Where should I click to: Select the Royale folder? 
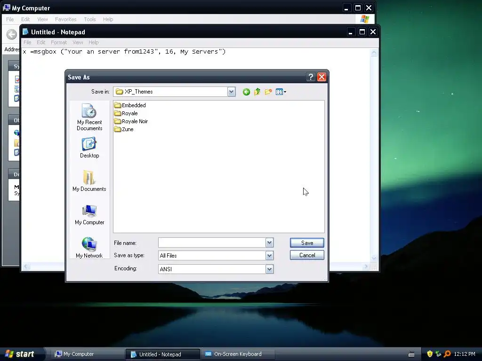(x=126, y=113)
